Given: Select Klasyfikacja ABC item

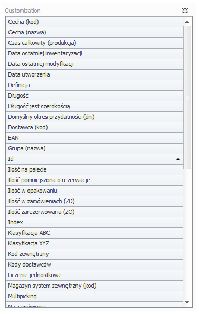Looking at the screenshot, I should pos(94,233).
